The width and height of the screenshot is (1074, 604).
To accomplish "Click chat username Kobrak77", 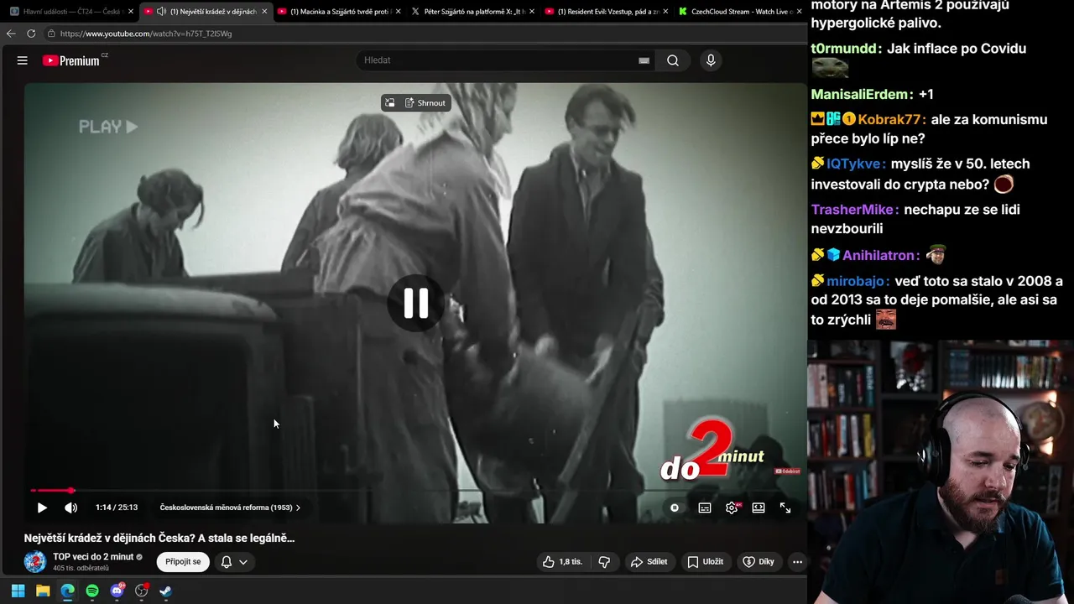I will (x=889, y=120).
